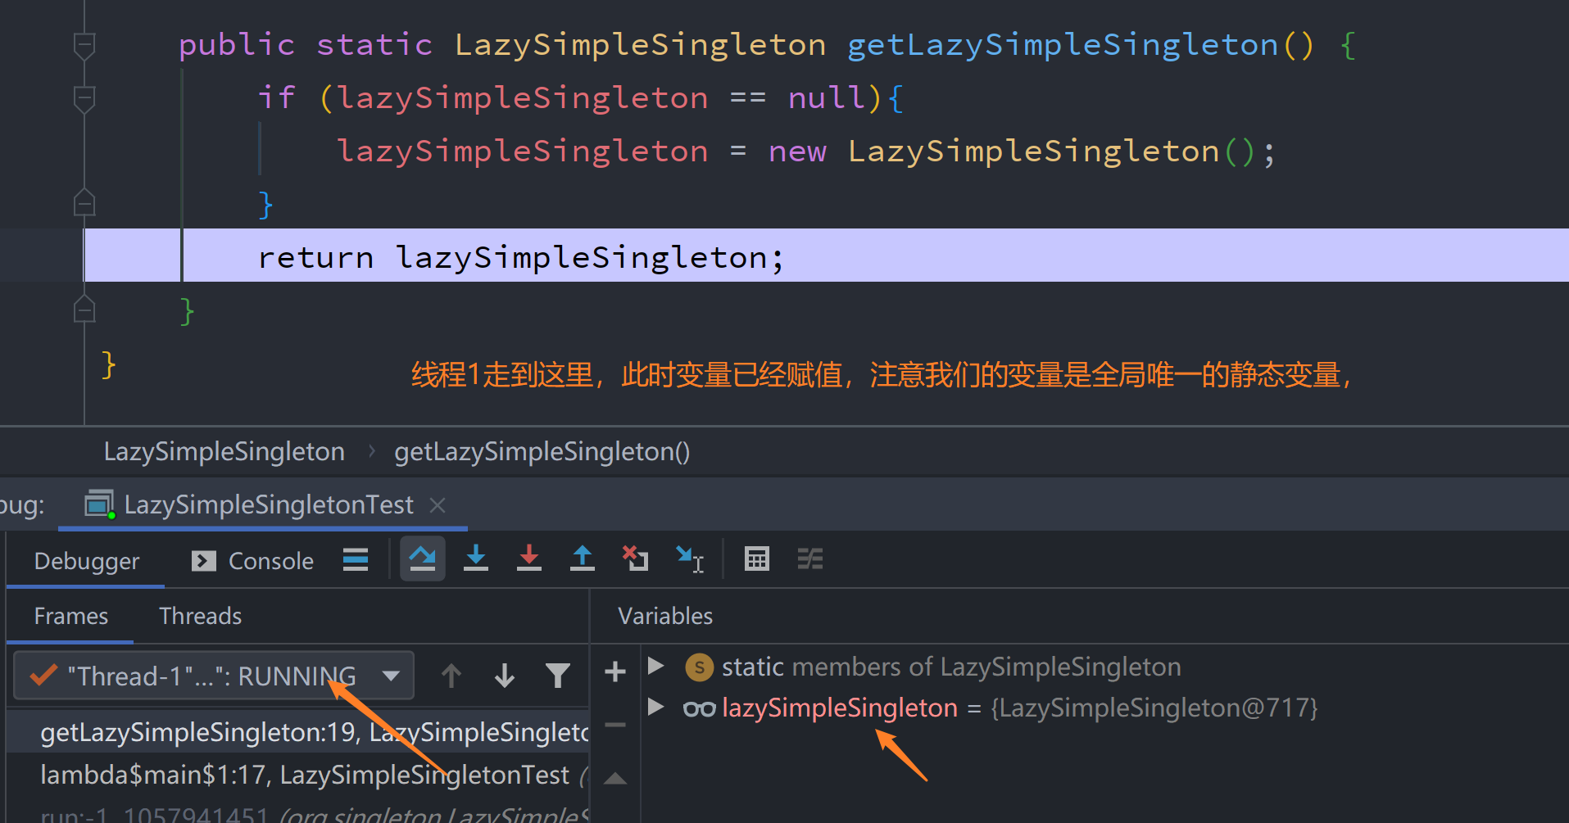Select the Threads tab
The image size is (1569, 823).
pyautogui.click(x=201, y=616)
